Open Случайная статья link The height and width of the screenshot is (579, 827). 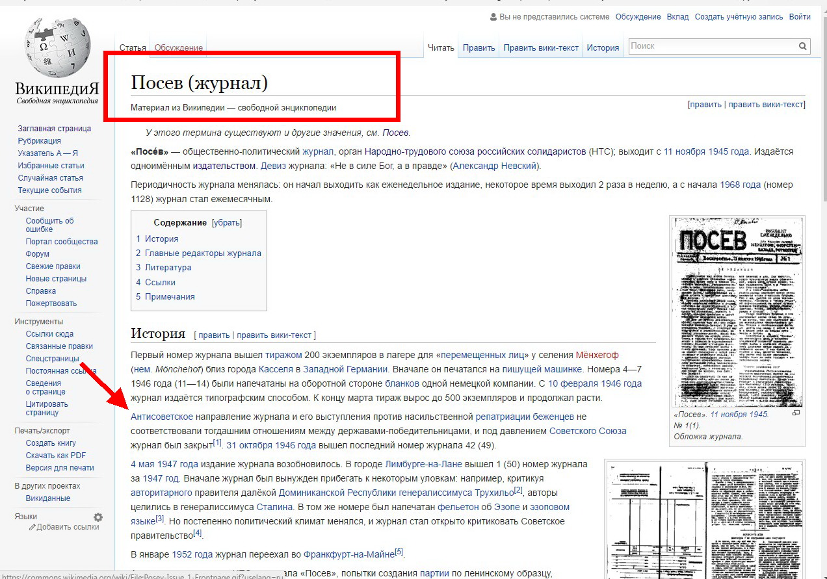pos(51,178)
